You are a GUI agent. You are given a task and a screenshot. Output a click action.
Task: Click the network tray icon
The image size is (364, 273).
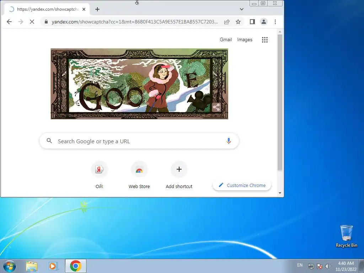[x=311, y=266]
